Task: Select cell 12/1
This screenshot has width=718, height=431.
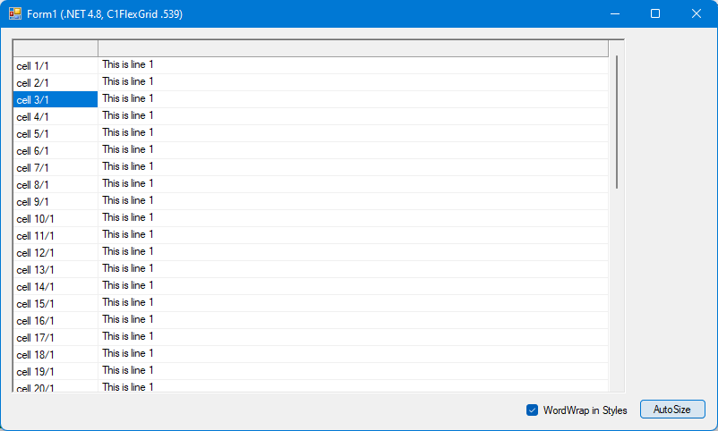Action: point(56,252)
